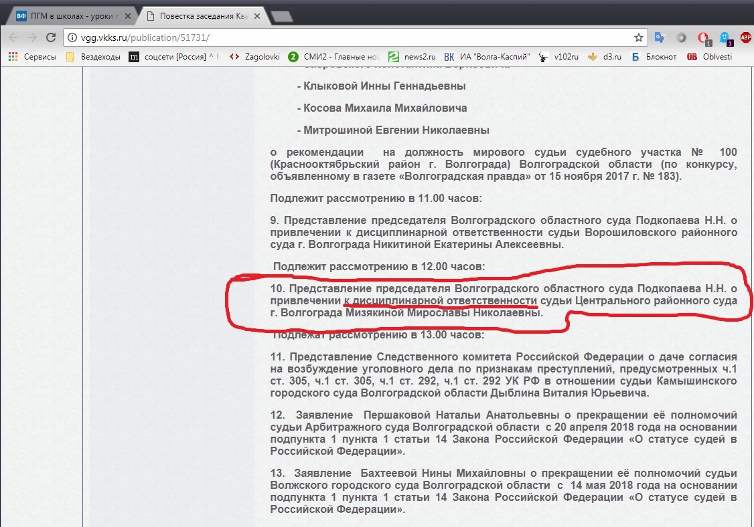Click the gray circle extension icon
Screen dimensions: 754x527
(x=682, y=37)
